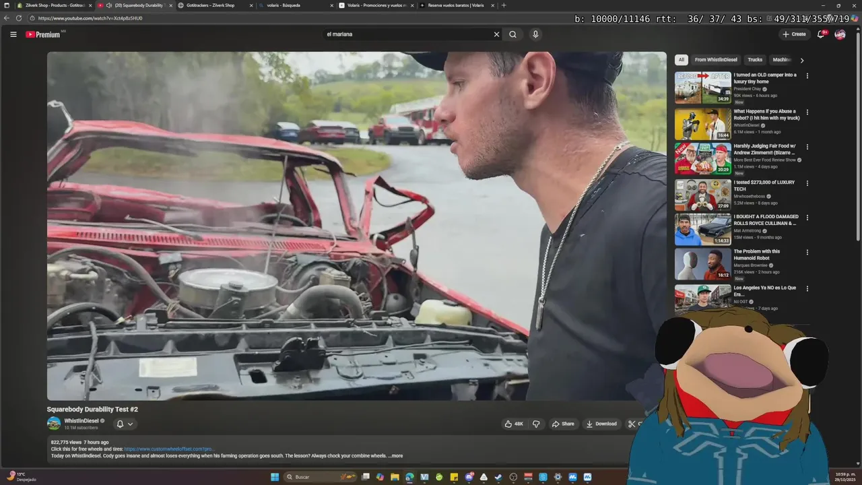Image resolution: width=862 pixels, height=485 pixels.
Task: Open Task View on taskbar
Action: pos(366,477)
